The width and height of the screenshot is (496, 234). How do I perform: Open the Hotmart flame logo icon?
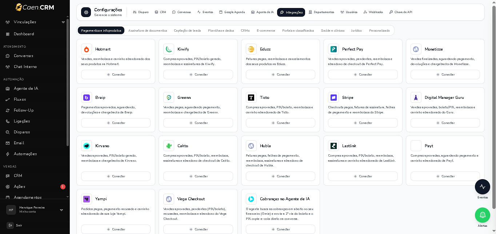87,49
